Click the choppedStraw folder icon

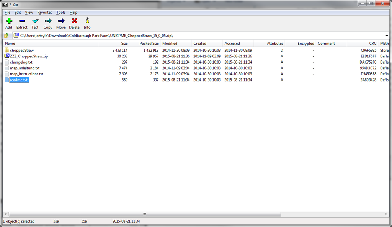pos(7,50)
